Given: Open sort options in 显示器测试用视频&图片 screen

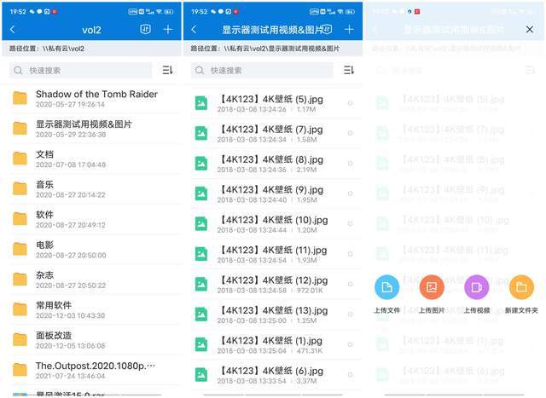Looking at the screenshot, I should [349, 70].
